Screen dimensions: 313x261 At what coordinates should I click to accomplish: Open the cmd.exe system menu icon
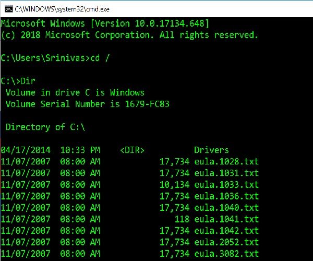8,9
